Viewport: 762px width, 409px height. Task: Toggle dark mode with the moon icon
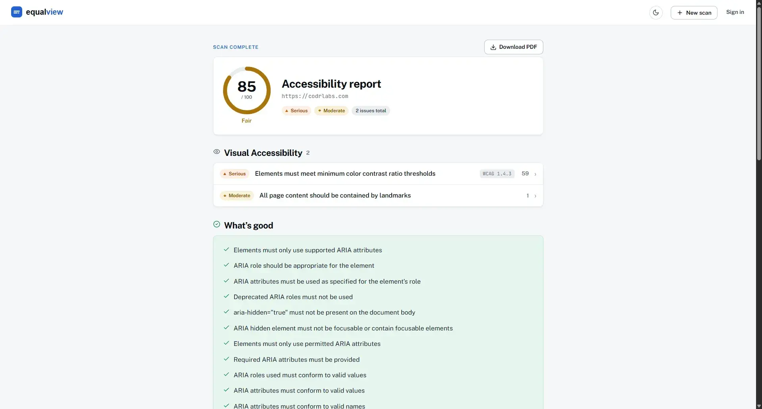click(656, 13)
